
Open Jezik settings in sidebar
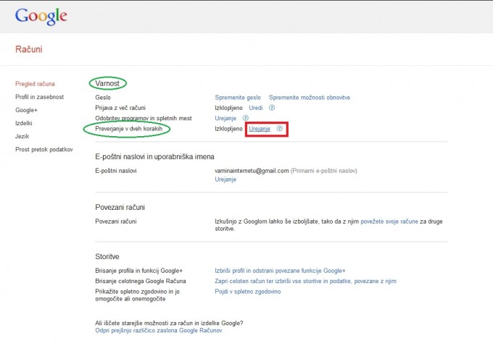22,136
